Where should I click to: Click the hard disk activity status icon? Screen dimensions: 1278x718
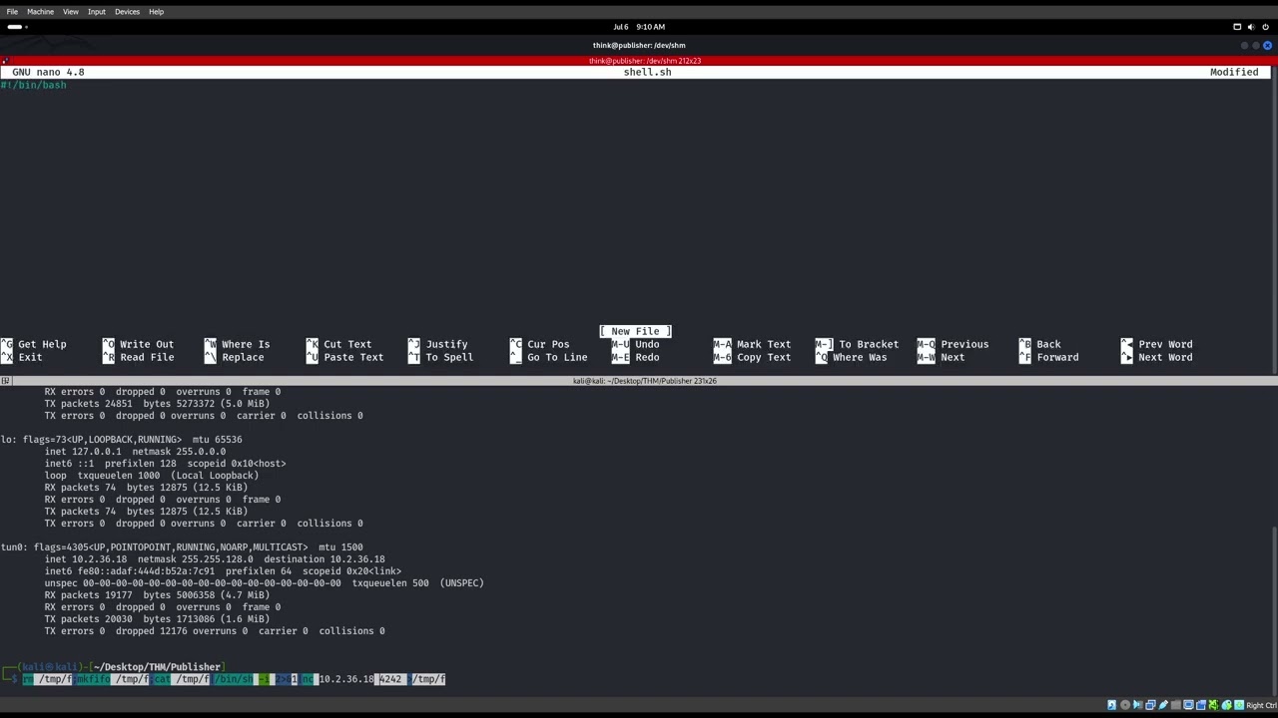pos(1111,705)
